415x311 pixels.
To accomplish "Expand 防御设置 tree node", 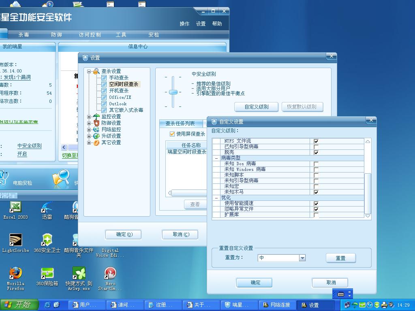I will pyautogui.click(x=89, y=123).
